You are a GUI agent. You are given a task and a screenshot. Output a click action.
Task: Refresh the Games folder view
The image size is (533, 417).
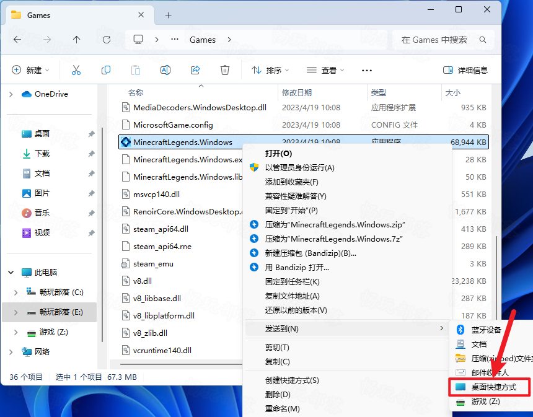(107, 40)
